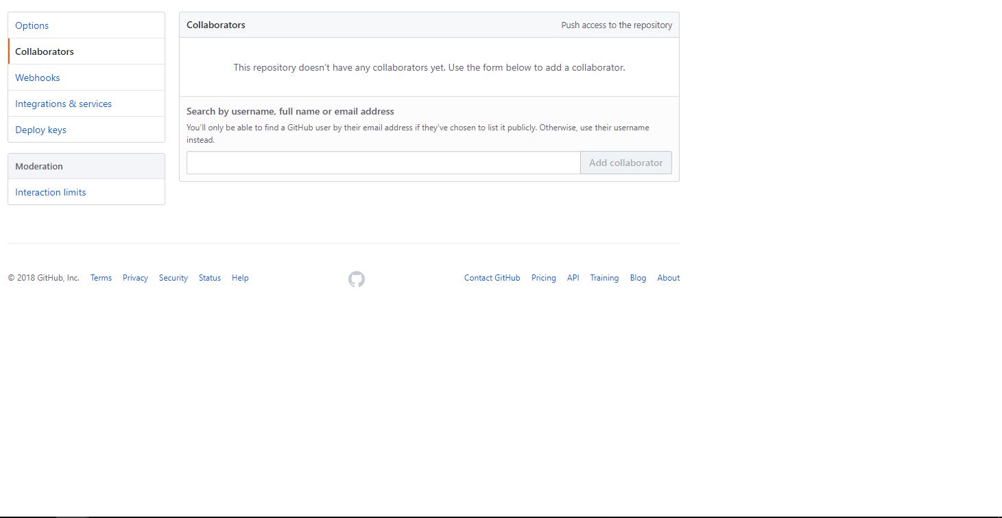Open Integrations & services settings

click(63, 104)
